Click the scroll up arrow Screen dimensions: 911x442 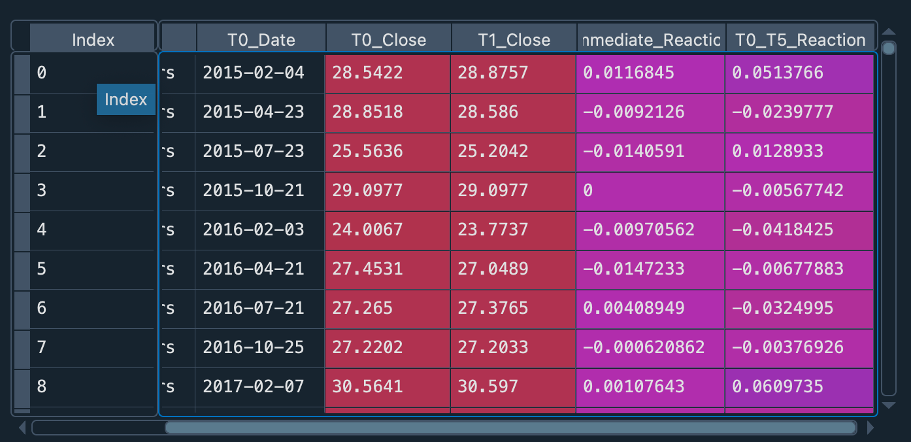point(888,31)
